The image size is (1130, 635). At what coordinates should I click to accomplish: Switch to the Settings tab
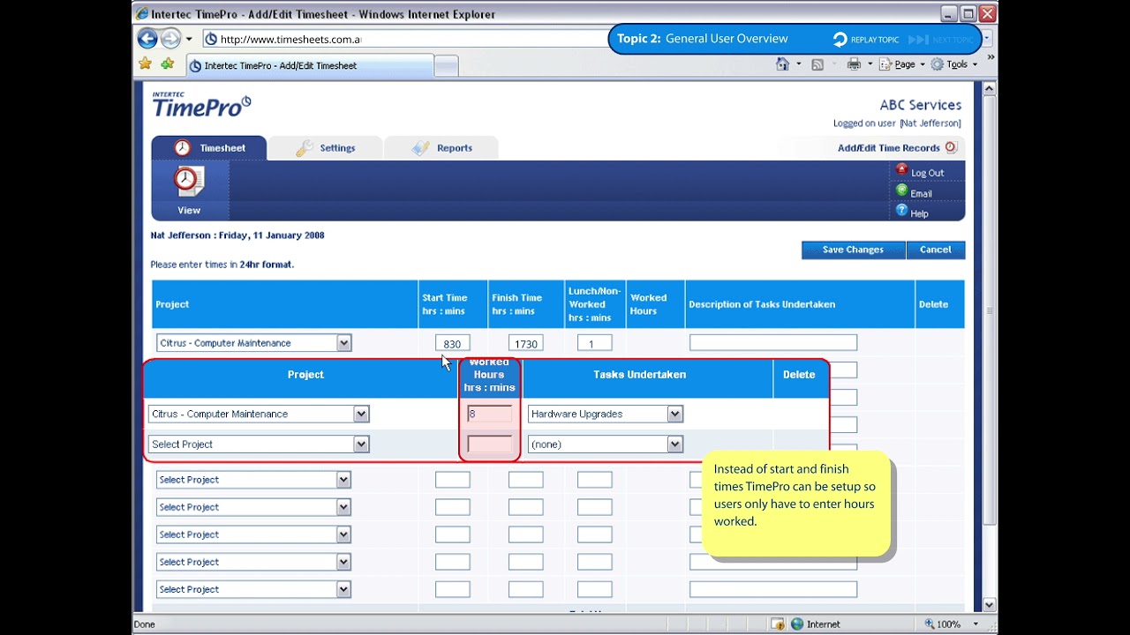tap(325, 148)
